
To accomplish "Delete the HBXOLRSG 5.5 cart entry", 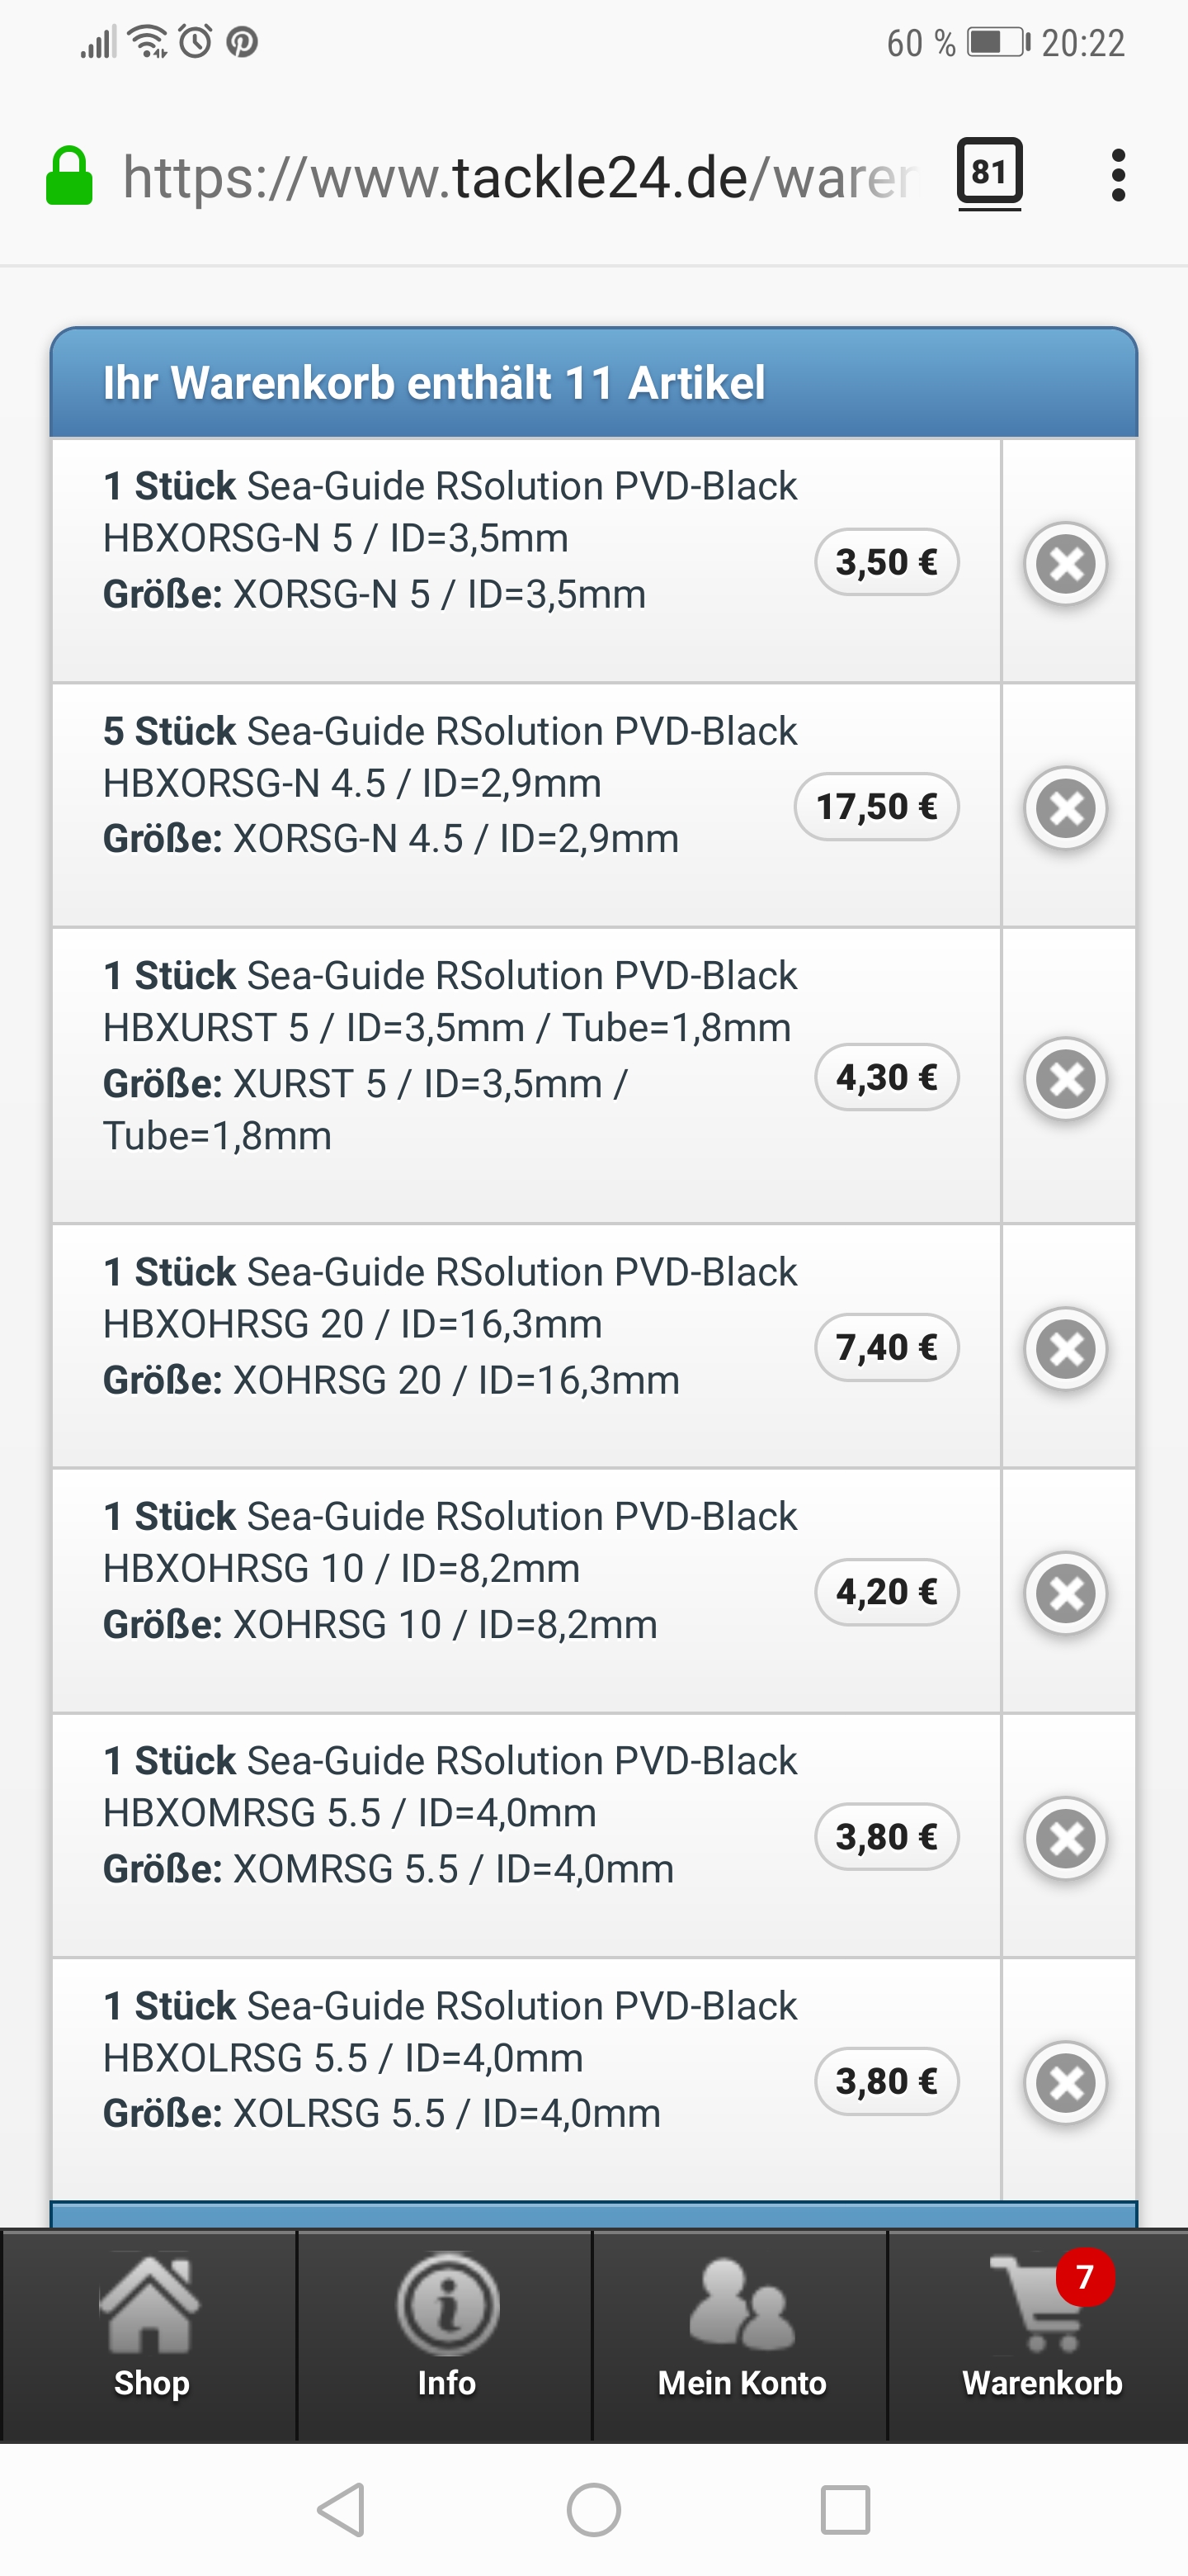I will 1066,2083.
